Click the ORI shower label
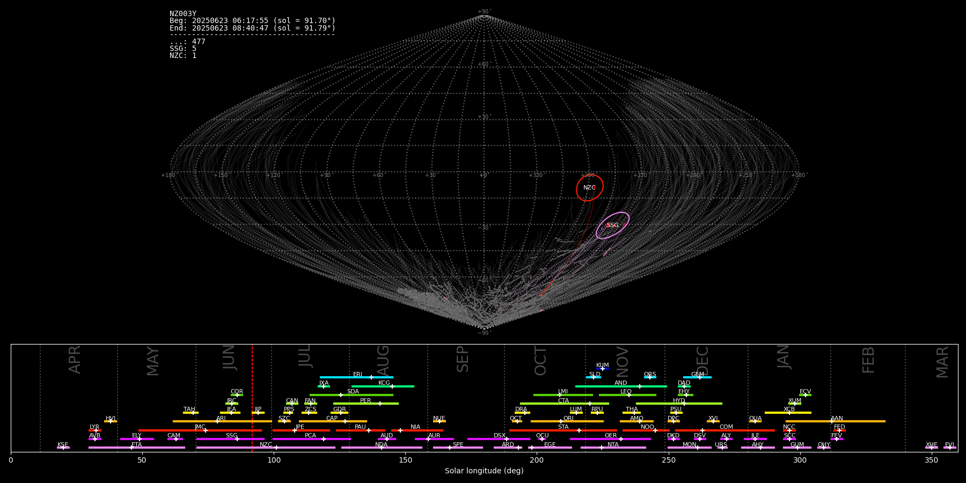 click(568, 419)
